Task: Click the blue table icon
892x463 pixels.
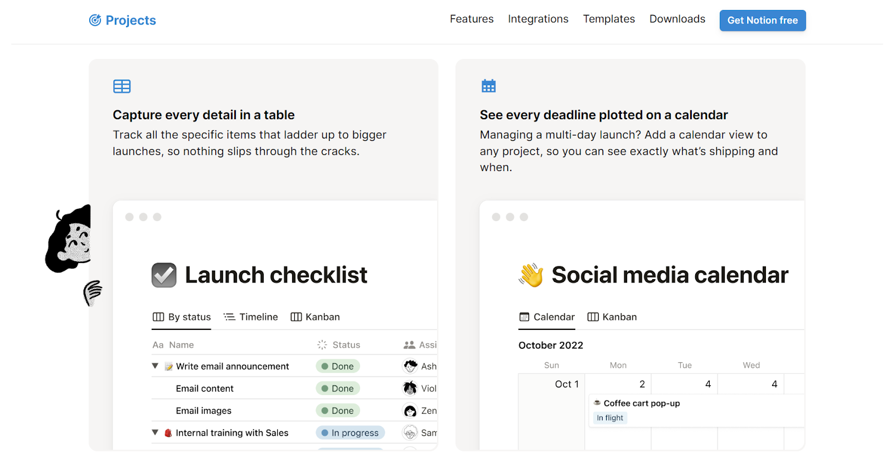Action: [x=122, y=86]
